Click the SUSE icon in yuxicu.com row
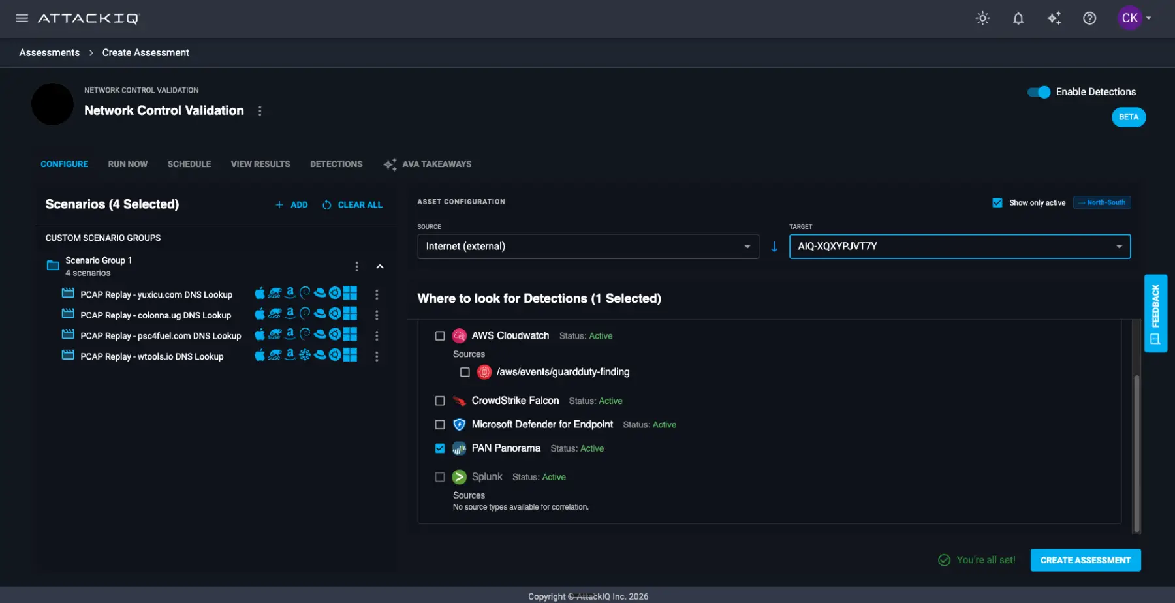 click(275, 293)
